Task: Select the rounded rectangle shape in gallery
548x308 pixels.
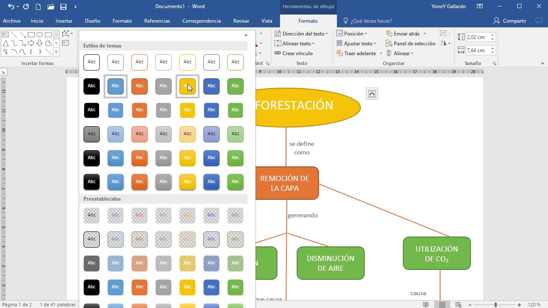Action: [x=48, y=35]
